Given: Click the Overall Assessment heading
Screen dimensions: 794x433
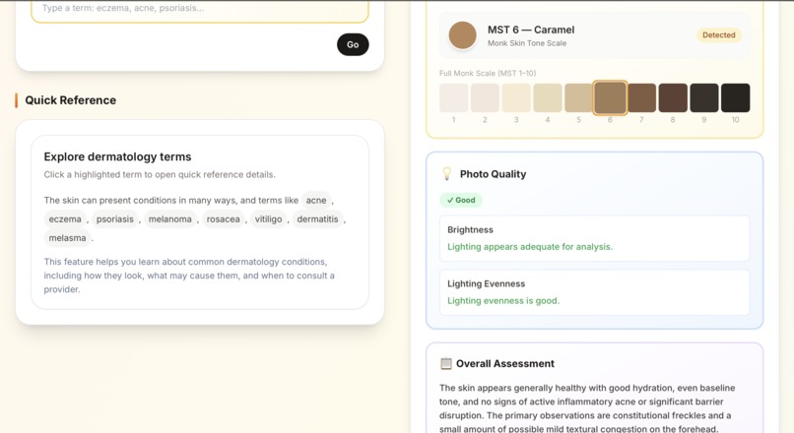Looking at the screenshot, I should [x=504, y=364].
